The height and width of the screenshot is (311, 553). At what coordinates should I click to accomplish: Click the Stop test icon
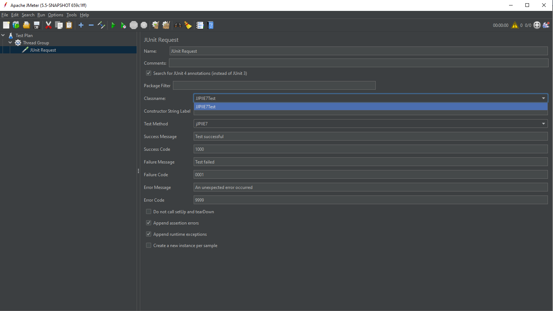(134, 25)
